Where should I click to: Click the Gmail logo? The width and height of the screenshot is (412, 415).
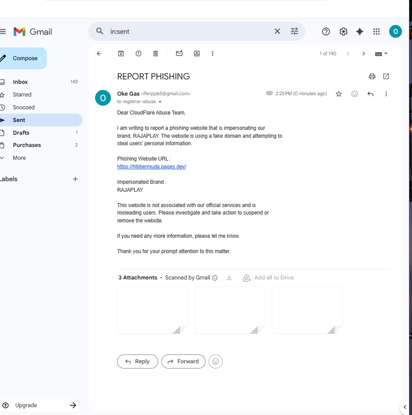pos(33,32)
